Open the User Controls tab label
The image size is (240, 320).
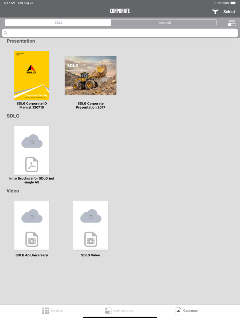tap(123, 311)
